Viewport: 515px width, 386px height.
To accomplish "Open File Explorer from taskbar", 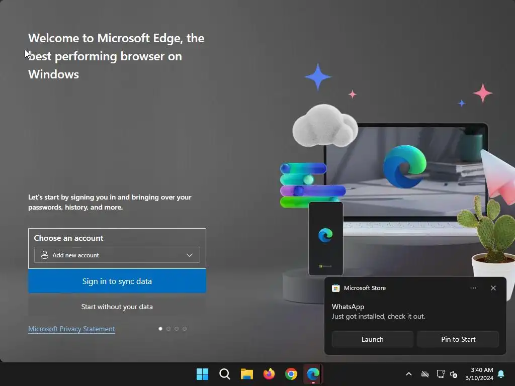I will [x=246, y=374].
